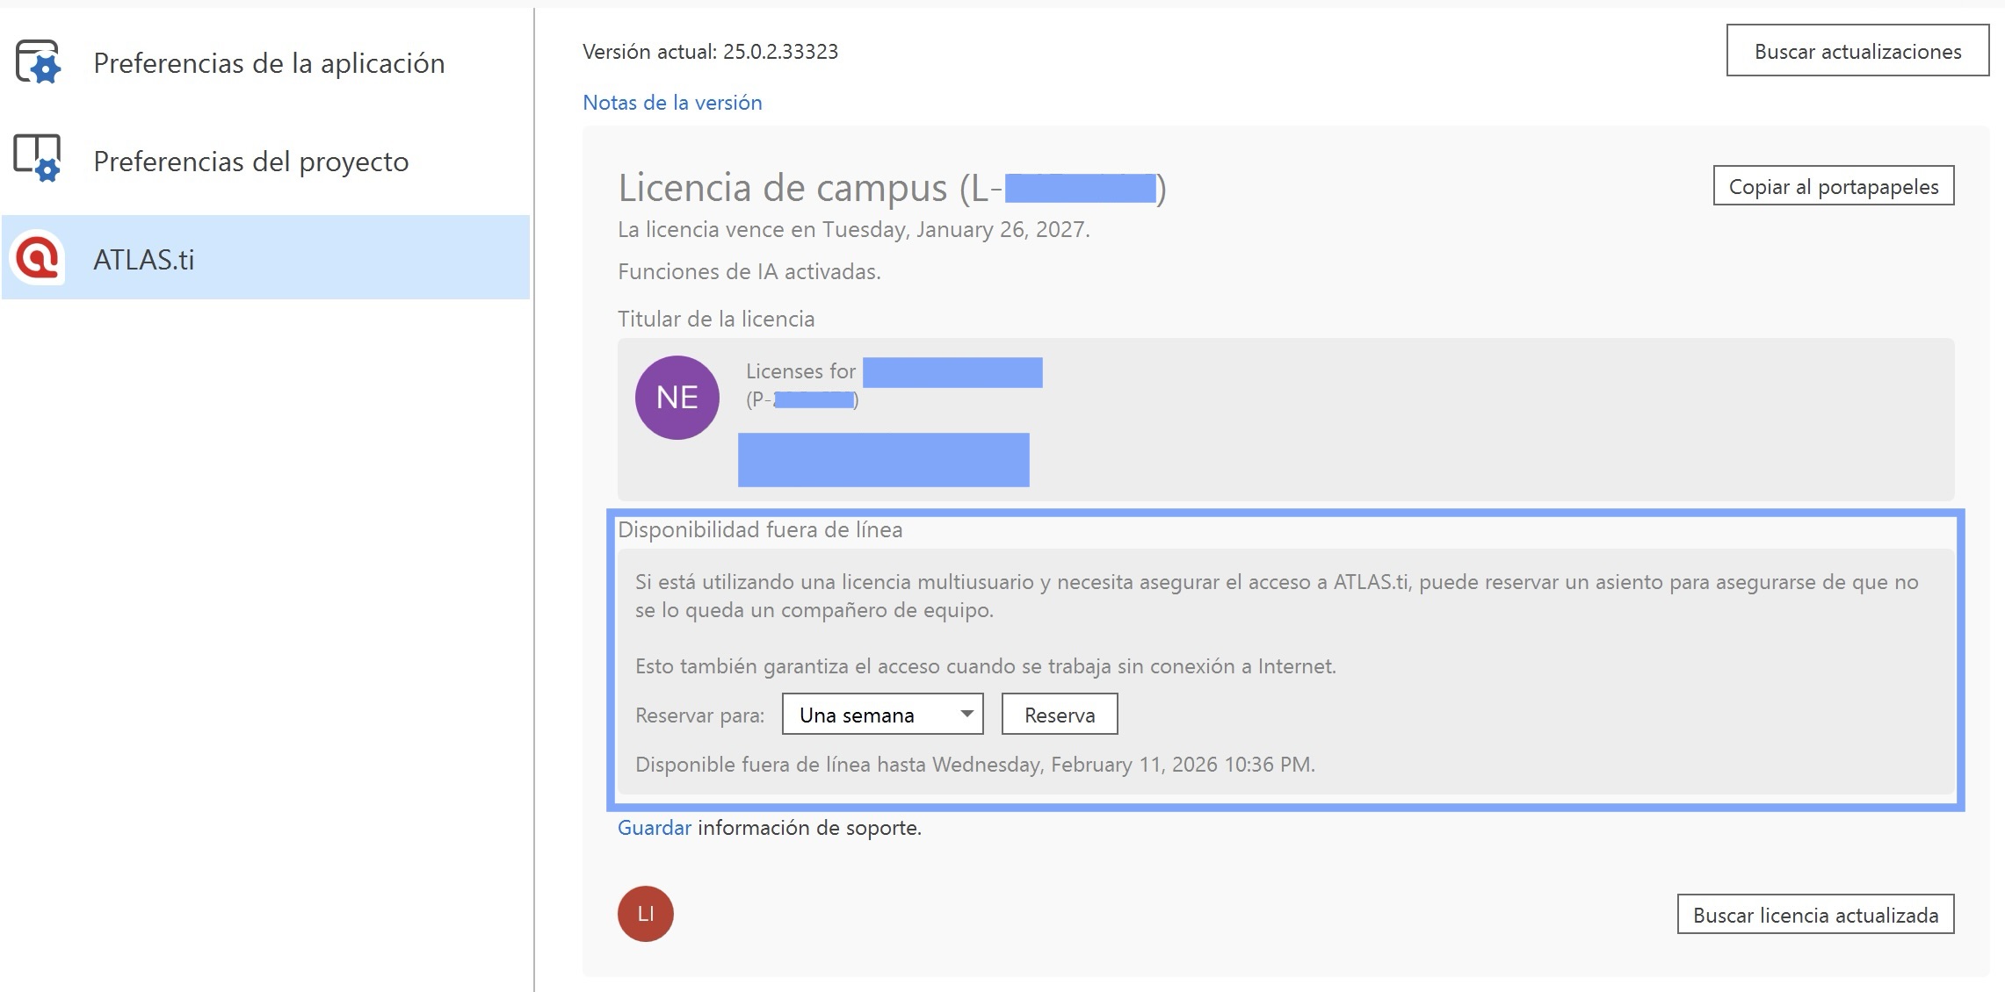Click the purple NE avatar circle

tap(677, 397)
